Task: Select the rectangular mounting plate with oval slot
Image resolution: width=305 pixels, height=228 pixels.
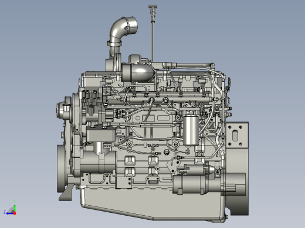Action: 237,135
